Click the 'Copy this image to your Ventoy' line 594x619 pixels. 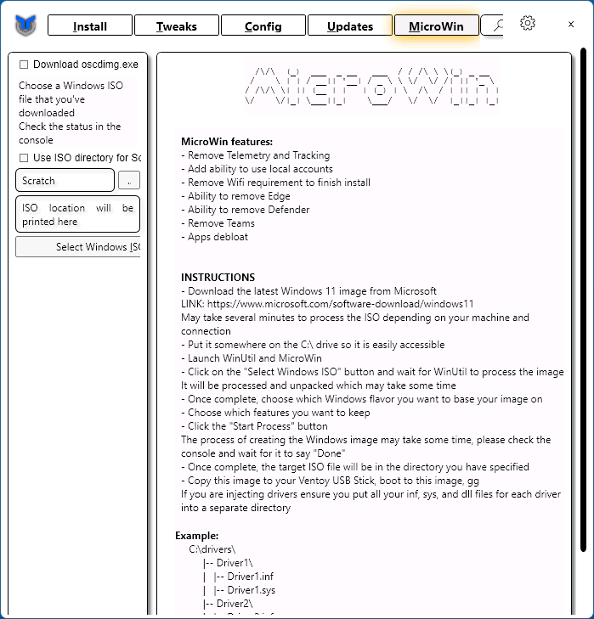pyautogui.click(x=330, y=481)
